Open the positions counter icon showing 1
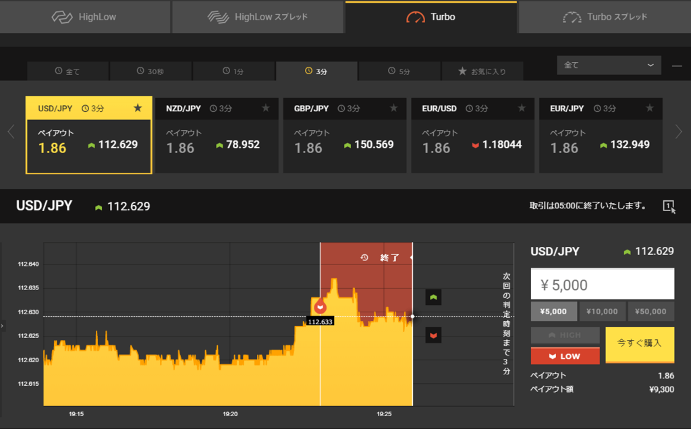The width and height of the screenshot is (691, 429). click(x=667, y=206)
